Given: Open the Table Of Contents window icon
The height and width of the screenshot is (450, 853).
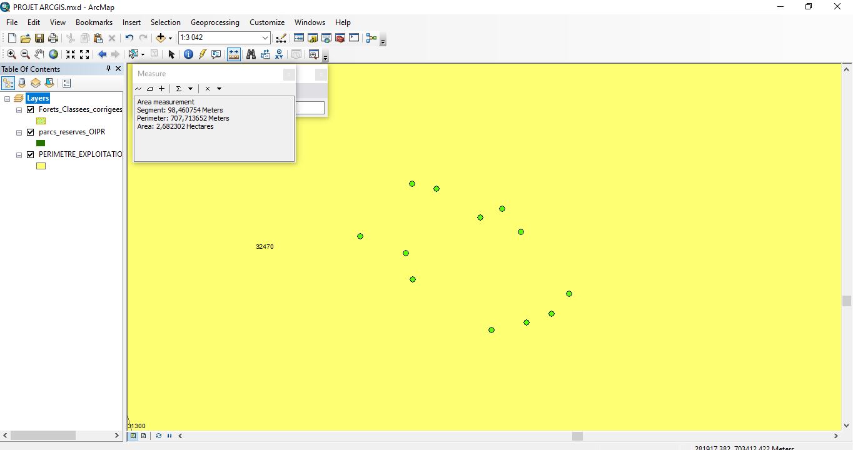Looking at the screenshot, I should [x=299, y=38].
